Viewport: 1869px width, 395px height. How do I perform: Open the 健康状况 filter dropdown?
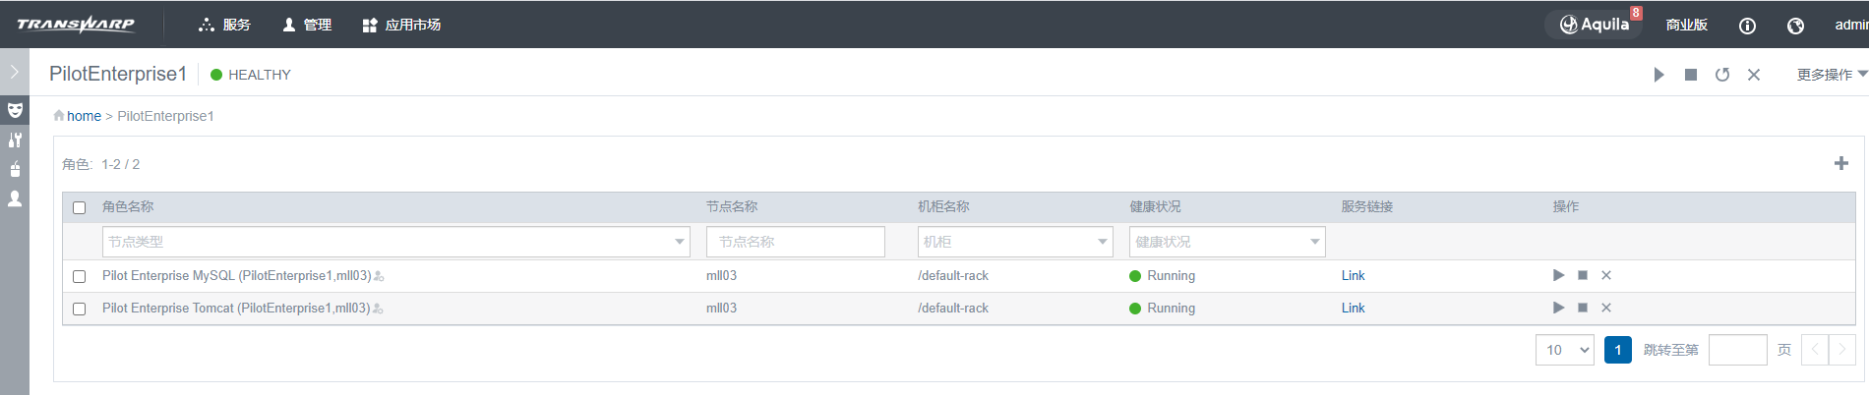[1227, 242]
